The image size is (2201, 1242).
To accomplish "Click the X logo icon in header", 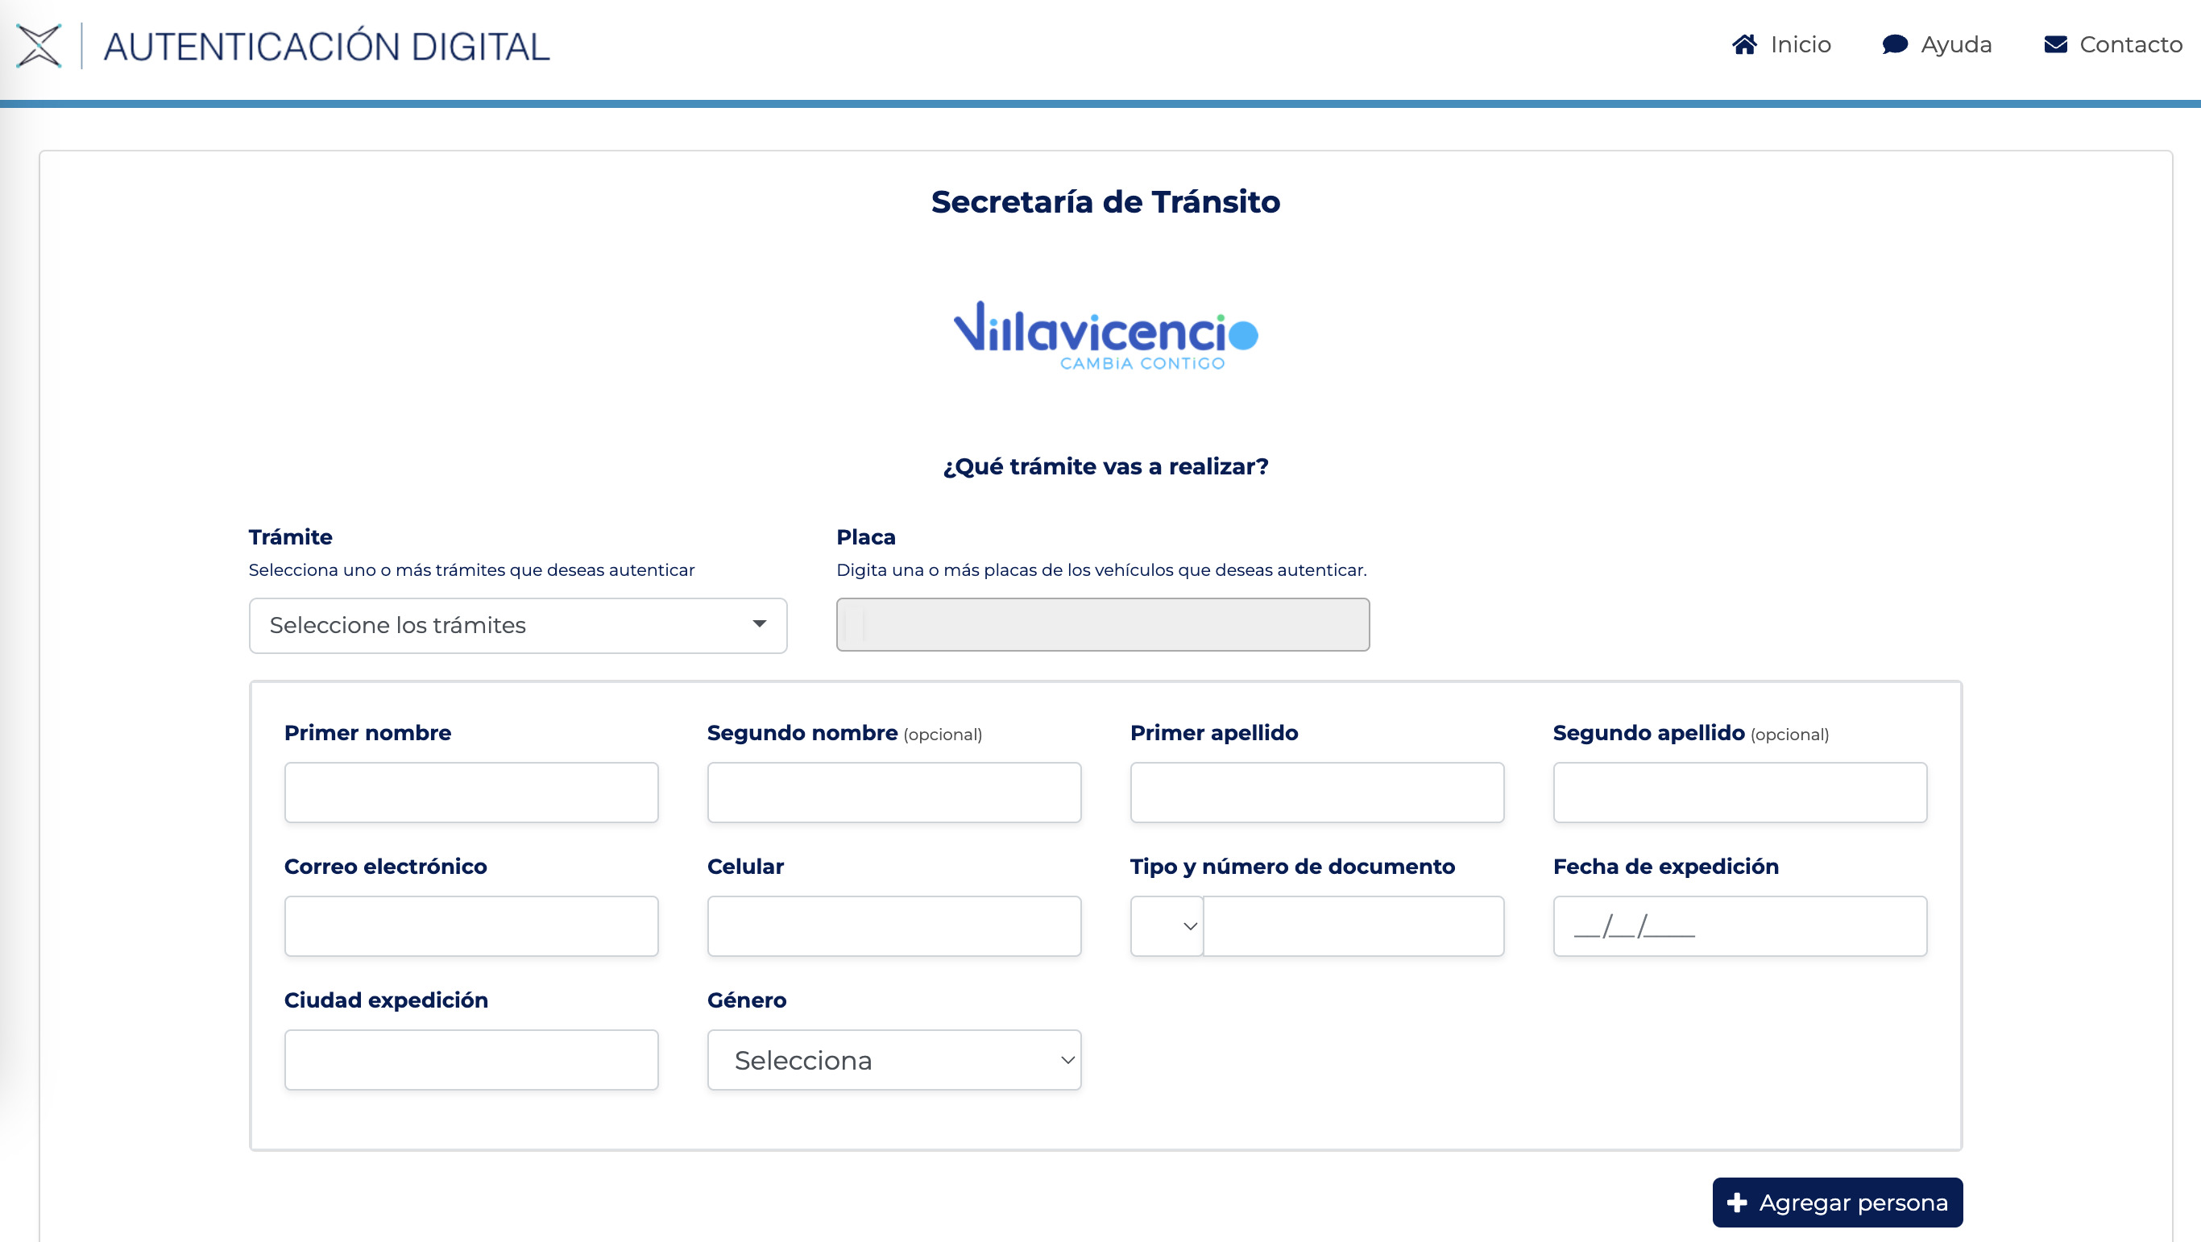I will tap(39, 45).
